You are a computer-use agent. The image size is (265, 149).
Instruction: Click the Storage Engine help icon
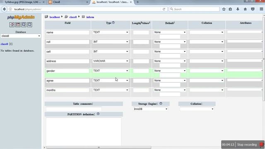[x=161, y=103]
